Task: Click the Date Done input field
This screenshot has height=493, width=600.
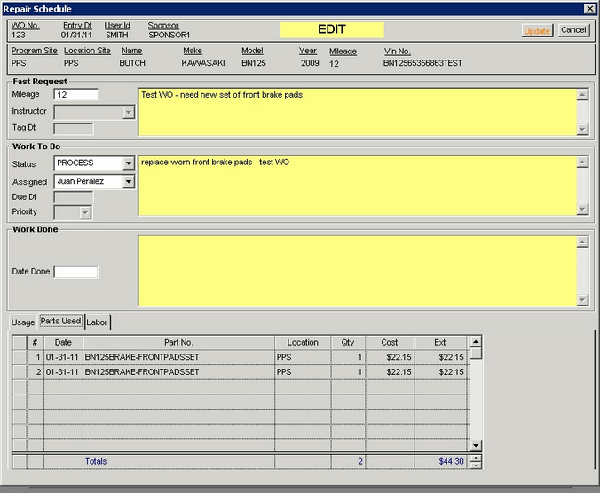Action: [75, 272]
